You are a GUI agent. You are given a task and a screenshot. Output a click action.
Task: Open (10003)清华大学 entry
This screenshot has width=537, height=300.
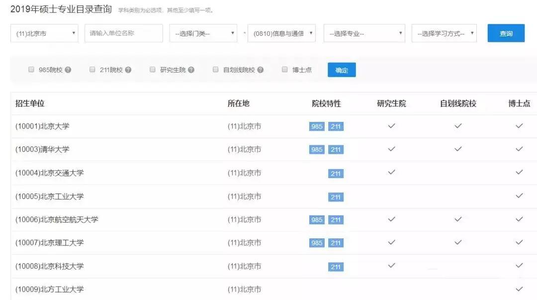42,149
